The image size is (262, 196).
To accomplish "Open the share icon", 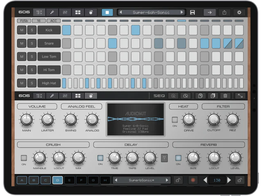I will tap(224, 12).
